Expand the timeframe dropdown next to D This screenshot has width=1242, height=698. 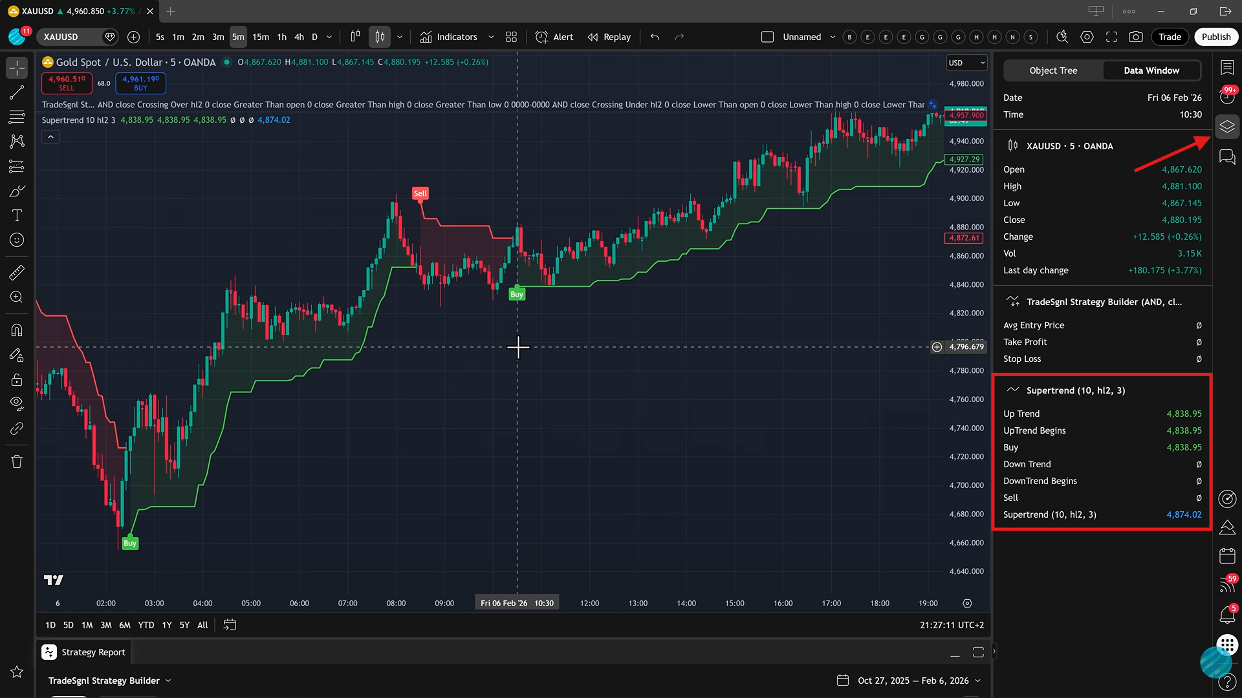coord(328,37)
